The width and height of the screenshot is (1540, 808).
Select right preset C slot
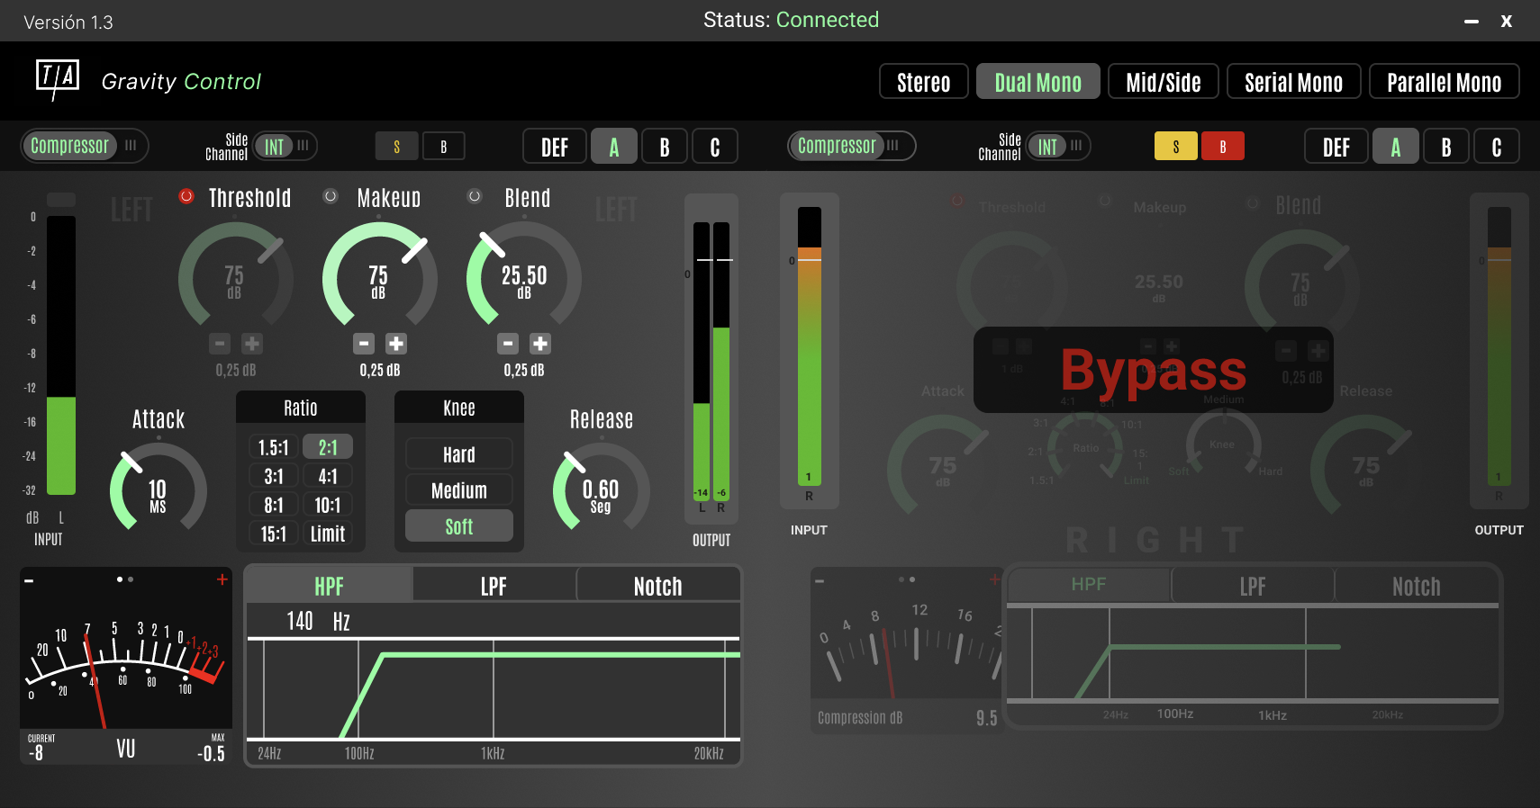point(1497,147)
